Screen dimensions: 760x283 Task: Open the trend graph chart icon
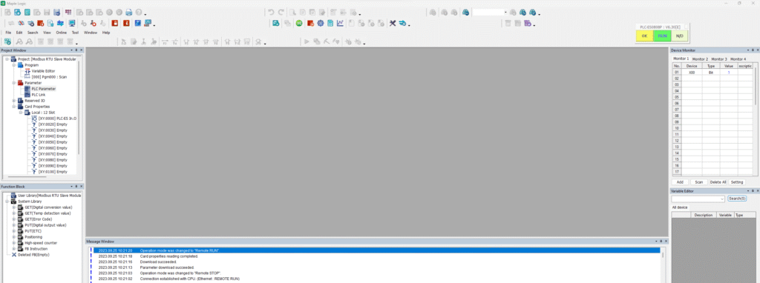340,23
